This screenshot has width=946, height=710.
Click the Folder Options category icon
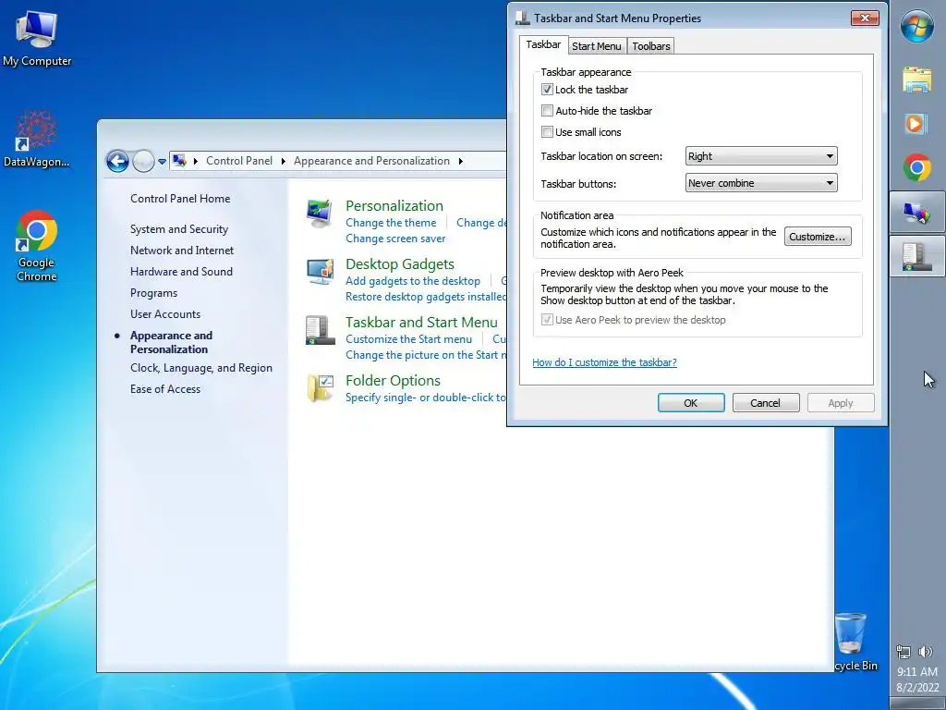[320, 388]
